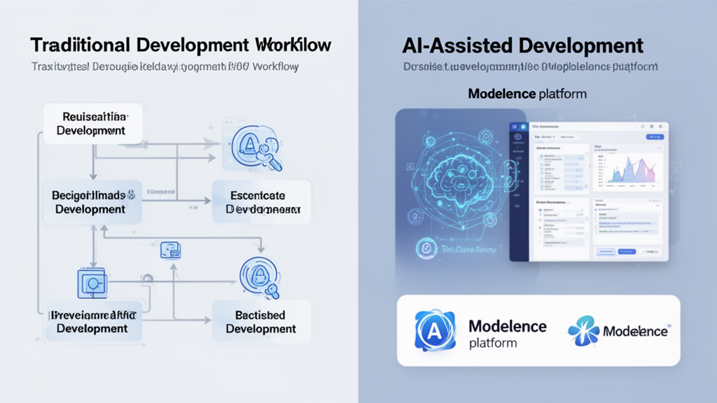717x403 pixels.
Task: Click the teal flower-shaped Modelence logo
Action: coord(584,331)
